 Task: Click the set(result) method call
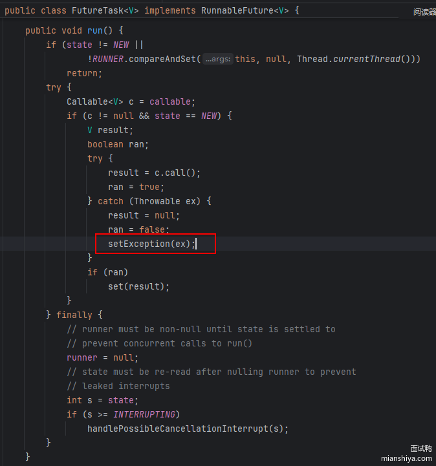tap(138, 286)
